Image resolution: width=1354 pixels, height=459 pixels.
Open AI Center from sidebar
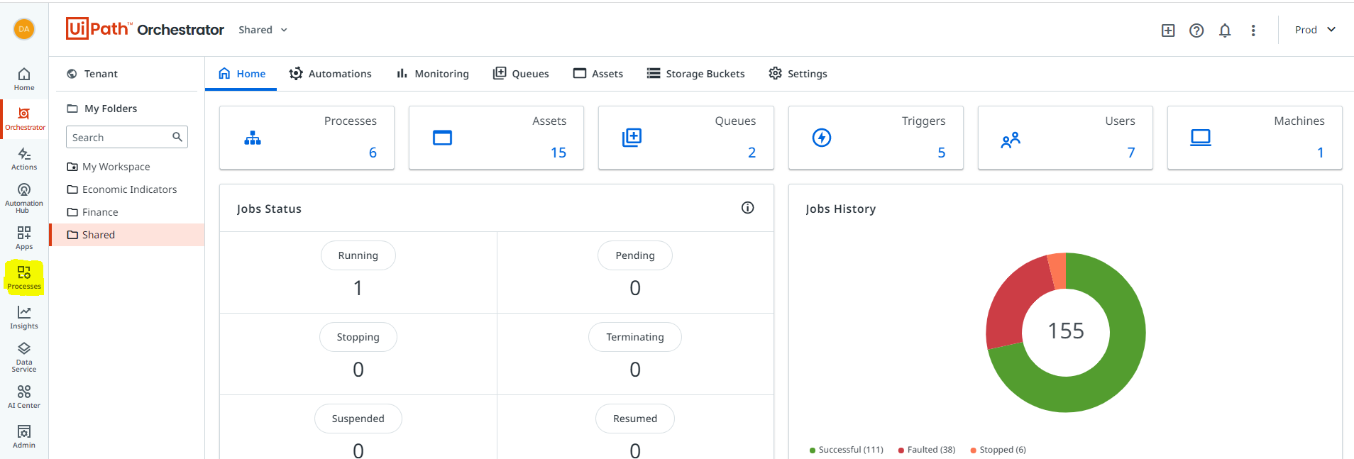tap(24, 397)
